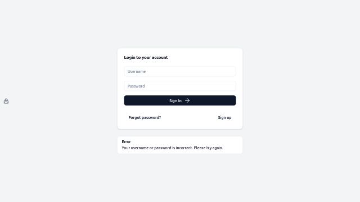Click the empty gray background above the login card
The width and height of the screenshot is (360, 202).
[x=180, y=23]
